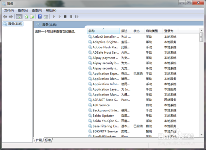Image resolution: width=206 pixels, height=150 pixels.
Task: Refresh the services list via the toolbar
Action: 26,17
